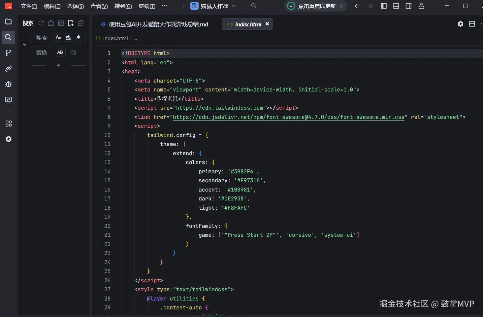
Task: Click primary color value '#3B82F6'
Action: [x=242, y=171]
